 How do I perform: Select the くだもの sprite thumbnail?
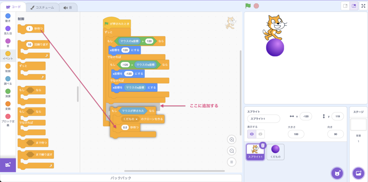click(x=276, y=152)
